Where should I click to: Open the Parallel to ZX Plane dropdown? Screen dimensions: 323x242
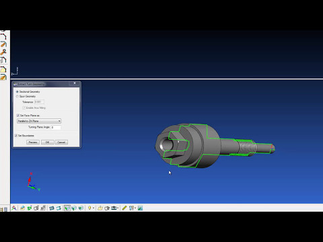(39, 121)
